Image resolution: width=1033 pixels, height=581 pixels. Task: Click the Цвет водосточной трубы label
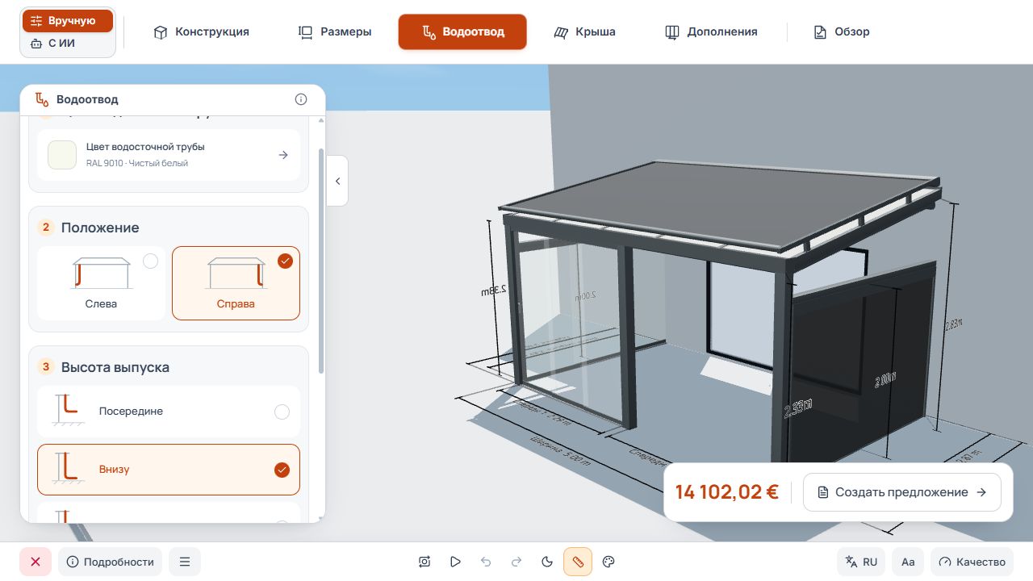[x=145, y=147]
